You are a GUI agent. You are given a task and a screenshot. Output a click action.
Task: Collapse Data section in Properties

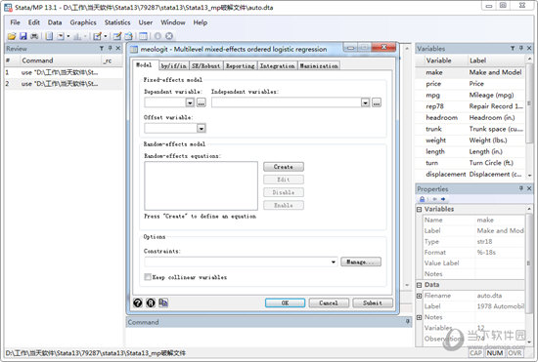point(420,285)
